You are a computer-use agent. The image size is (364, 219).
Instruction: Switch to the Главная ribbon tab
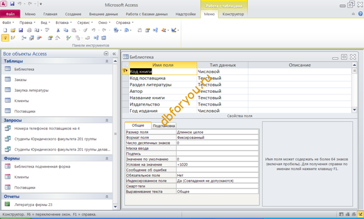coord(50,14)
